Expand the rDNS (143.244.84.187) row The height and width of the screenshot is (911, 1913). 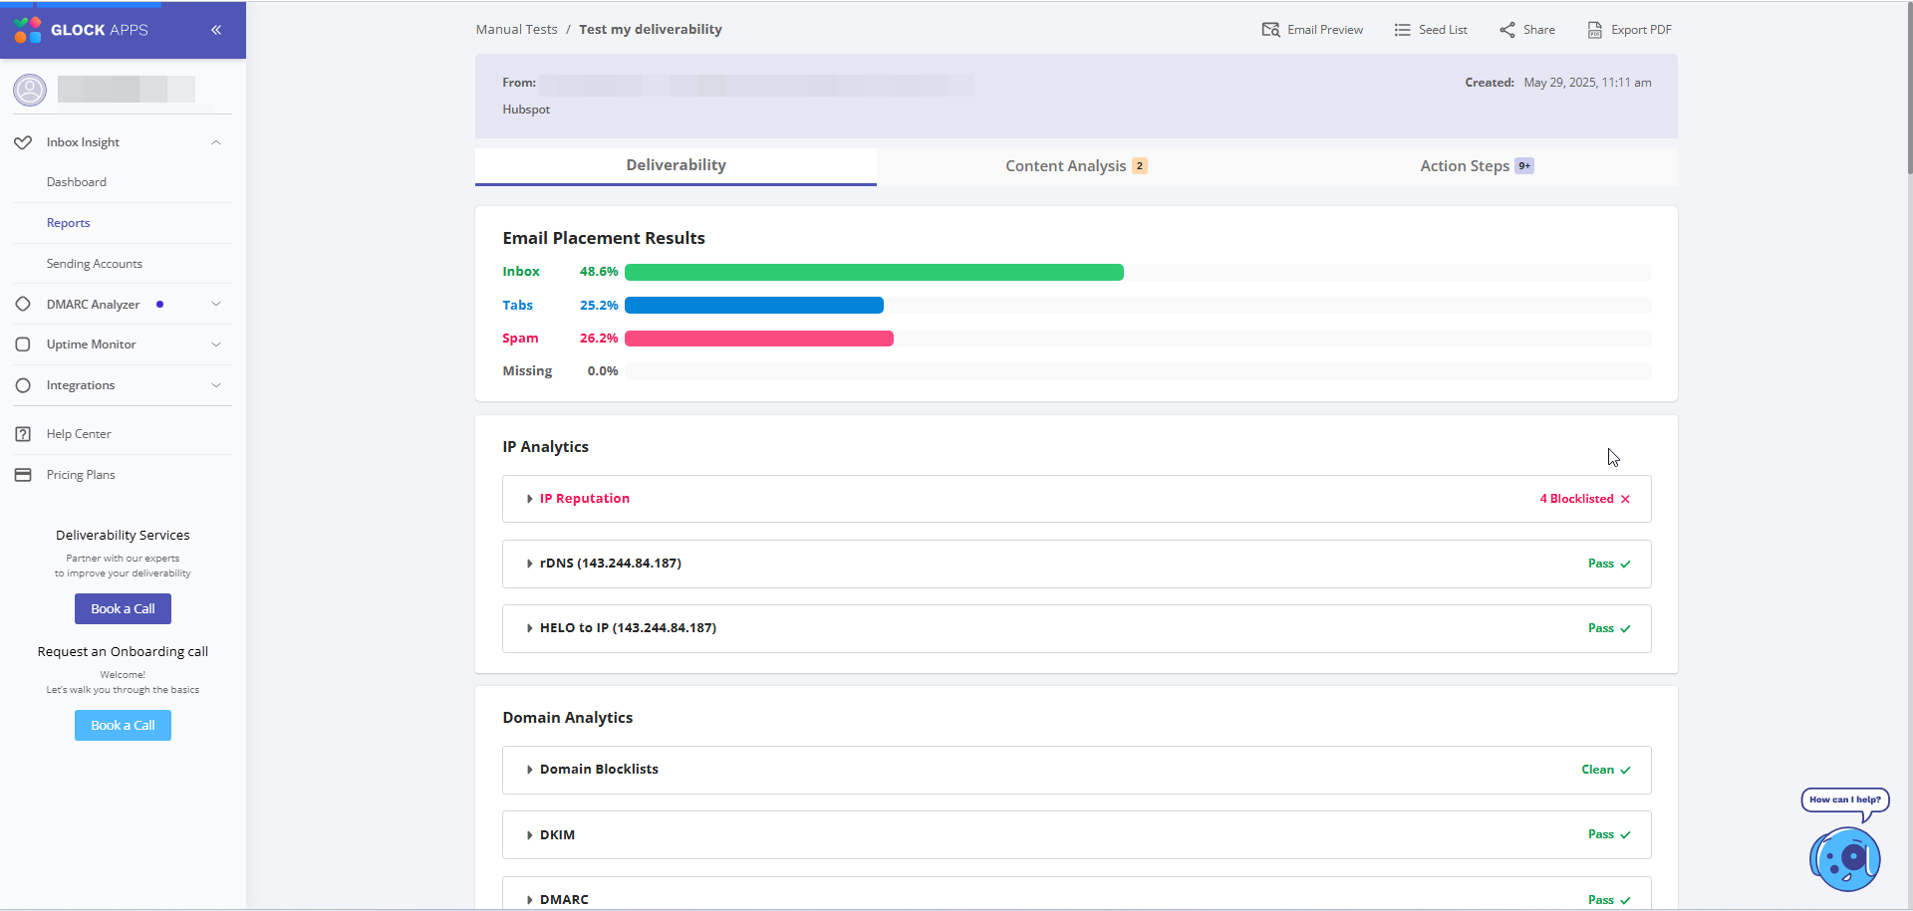point(610,564)
